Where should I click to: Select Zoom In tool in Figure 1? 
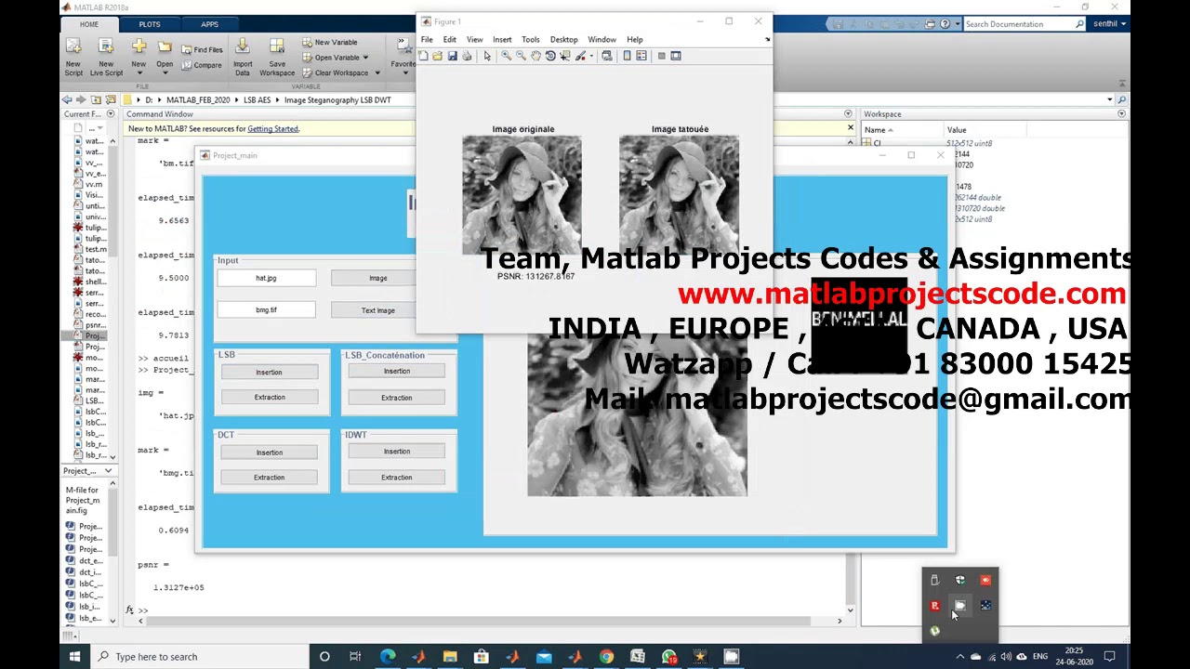click(x=506, y=56)
